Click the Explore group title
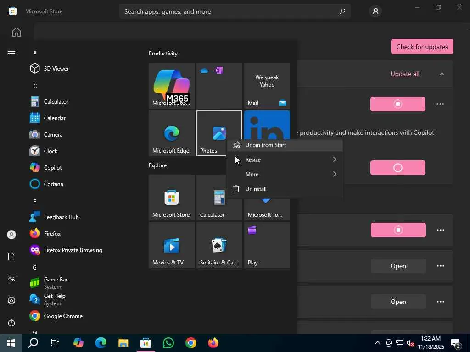This screenshot has height=352, width=470. 158,165
